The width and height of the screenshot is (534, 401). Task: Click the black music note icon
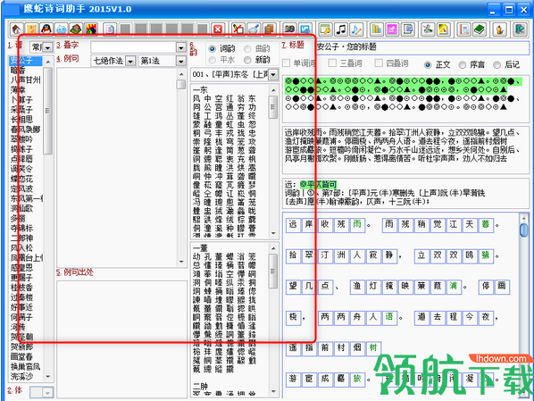click(x=341, y=29)
